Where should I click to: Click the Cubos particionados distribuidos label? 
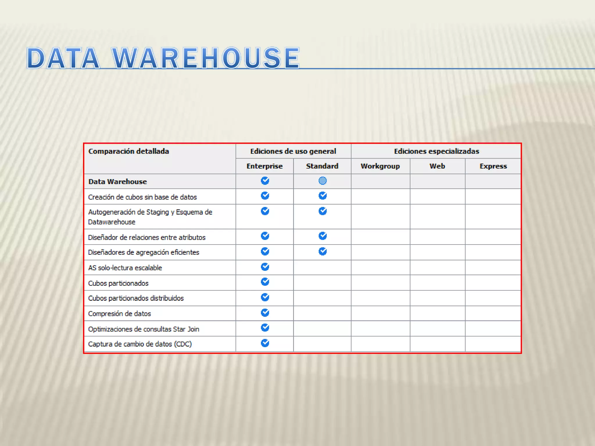coord(136,298)
